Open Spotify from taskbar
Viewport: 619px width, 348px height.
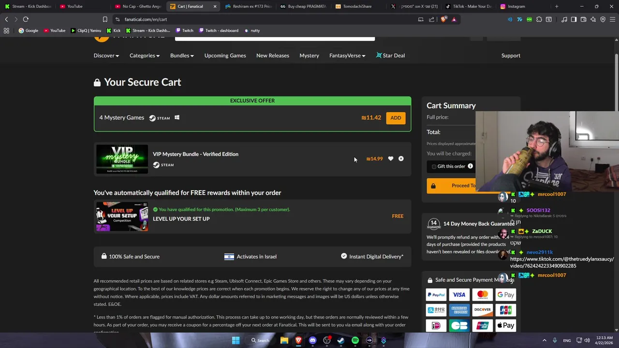click(355, 340)
